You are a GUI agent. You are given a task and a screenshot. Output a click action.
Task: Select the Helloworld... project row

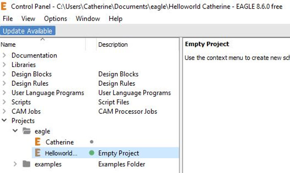point(105,153)
